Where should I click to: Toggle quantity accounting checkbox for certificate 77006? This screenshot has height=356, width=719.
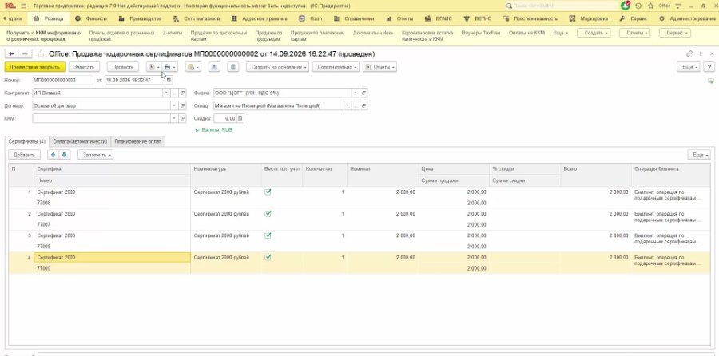coord(268,192)
